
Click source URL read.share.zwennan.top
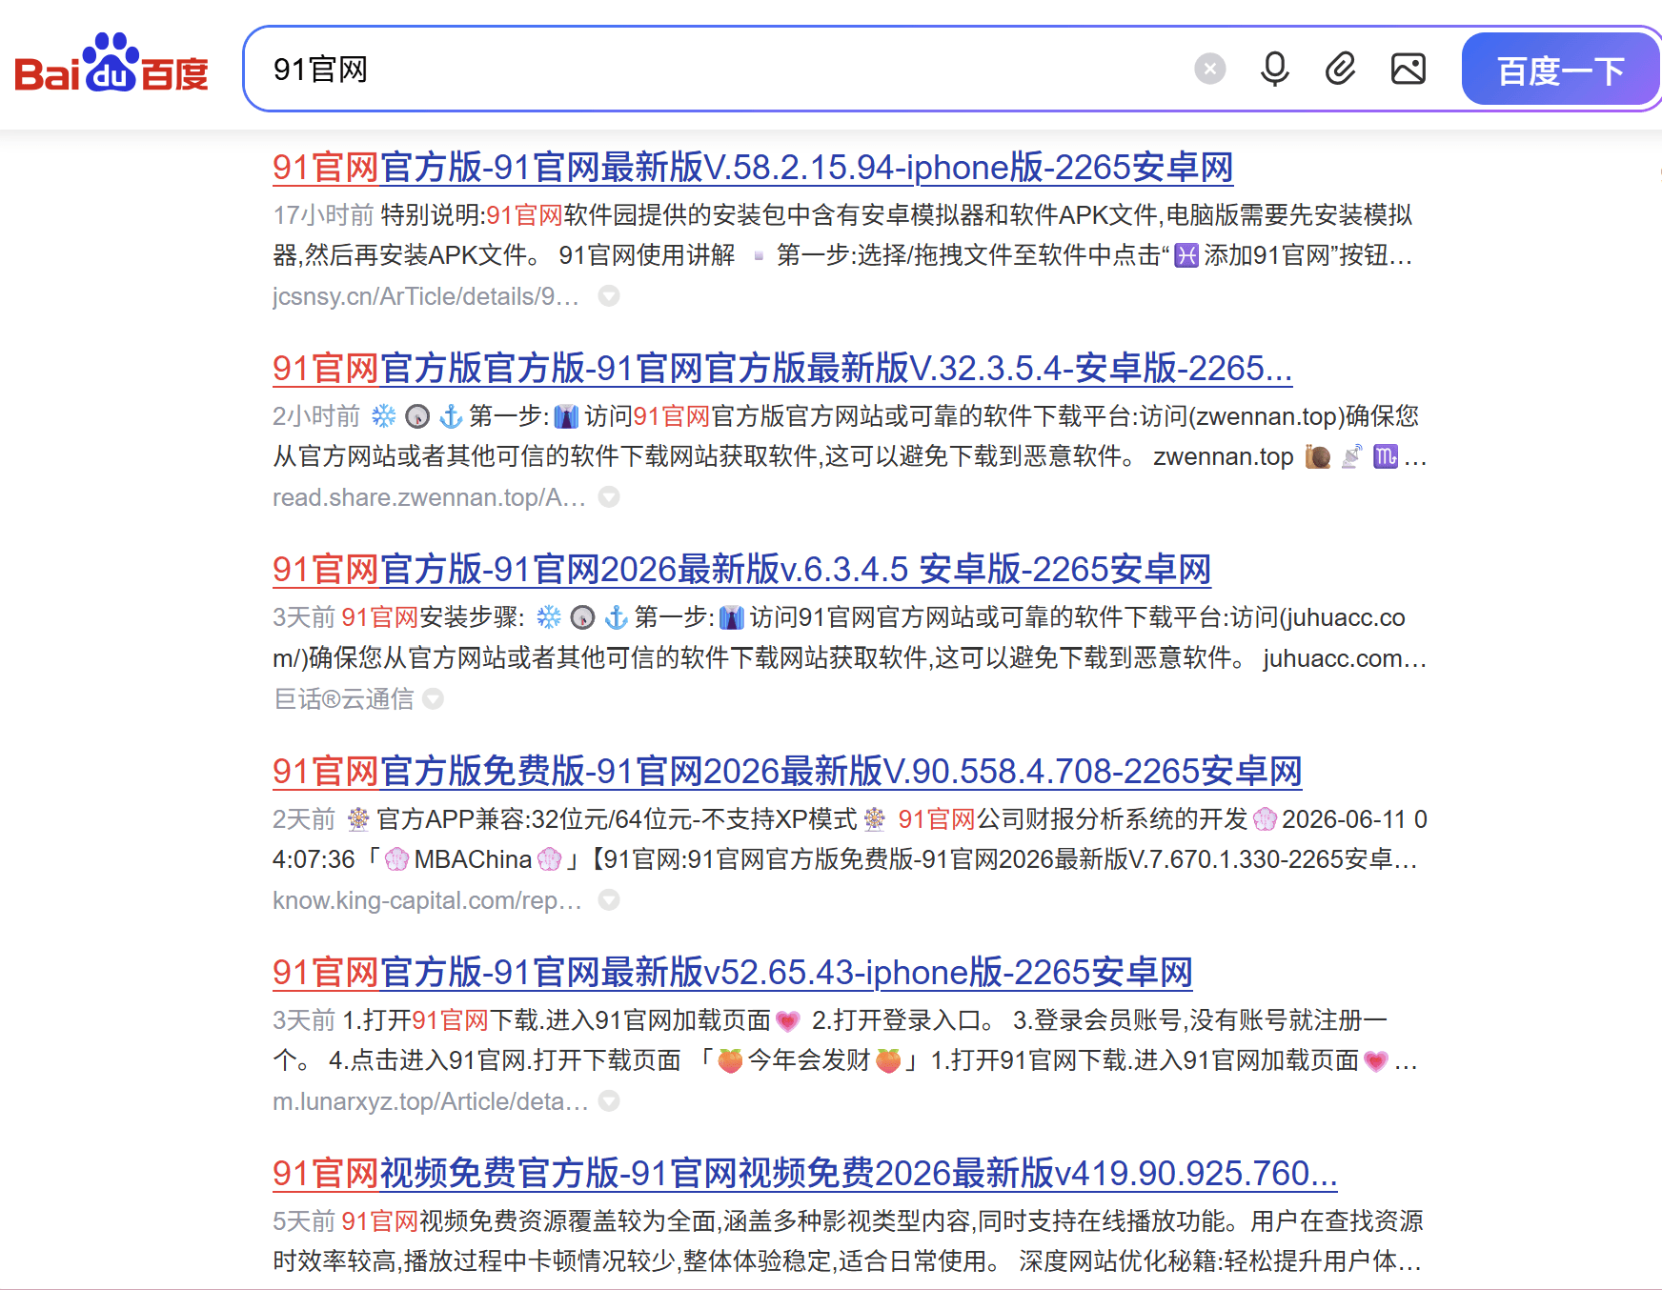429,497
